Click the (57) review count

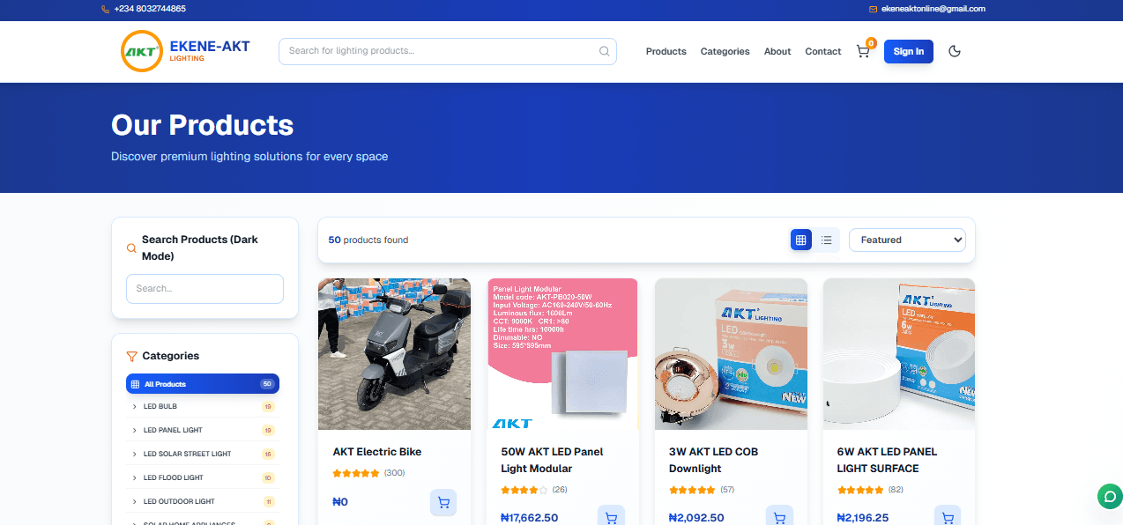coord(727,490)
